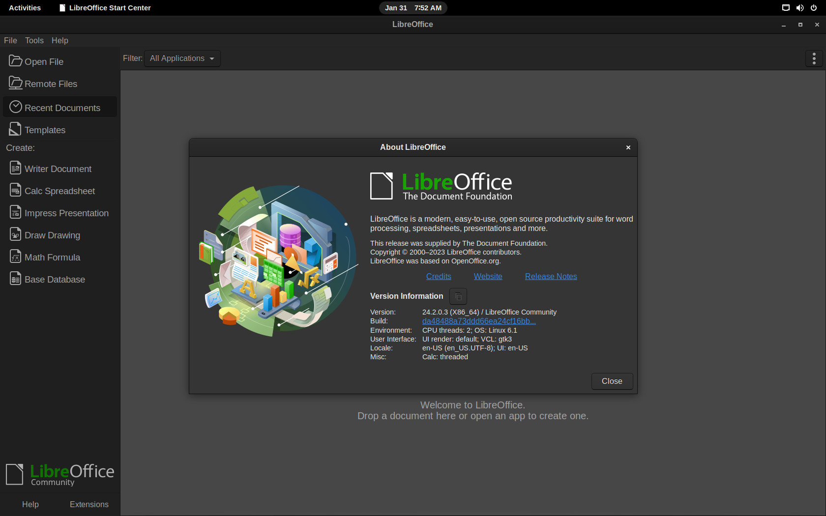The height and width of the screenshot is (516, 826).
Task: Click the 'en-US (en_US.UTF-8); UI: en-US' locale text
Action: 475,348
